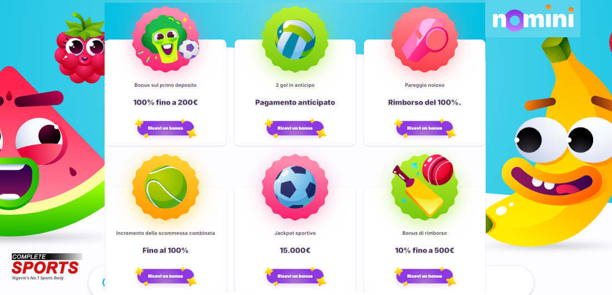Click Ricevi un bonus under Fino al 100%
Image resolution: width=612 pixels, height=295 pixels.
click(x=165, y=276)
